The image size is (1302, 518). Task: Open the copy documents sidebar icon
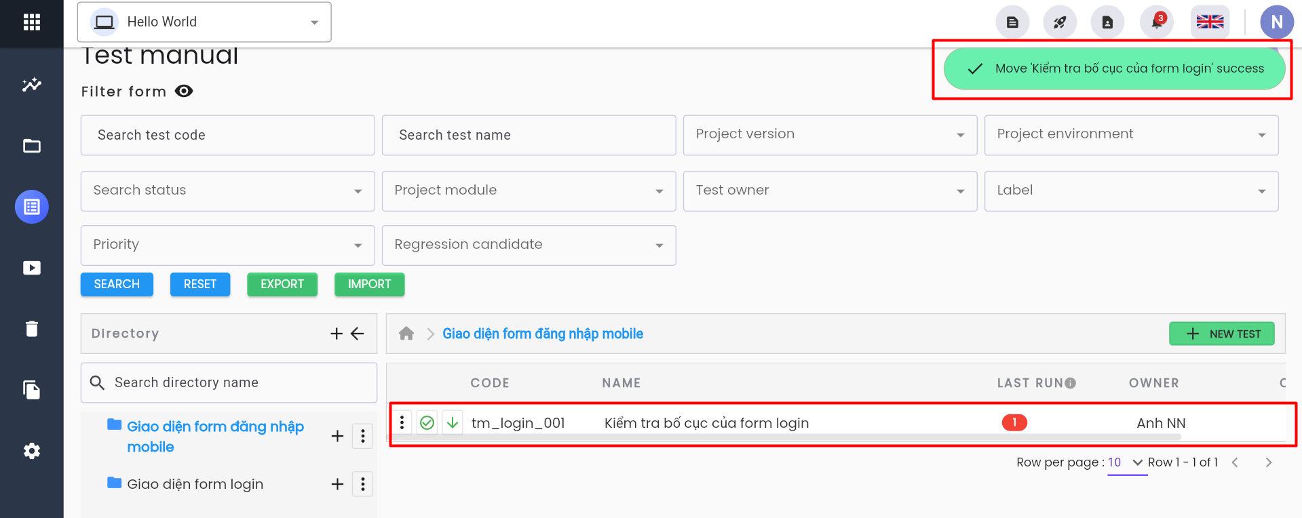click(x=31, y=390)
